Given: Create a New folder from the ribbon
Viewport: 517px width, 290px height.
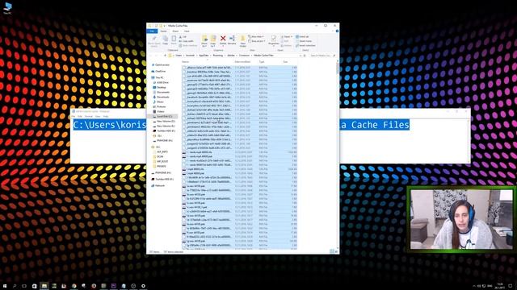Looking at the screenshot, I should pos(242,41).
